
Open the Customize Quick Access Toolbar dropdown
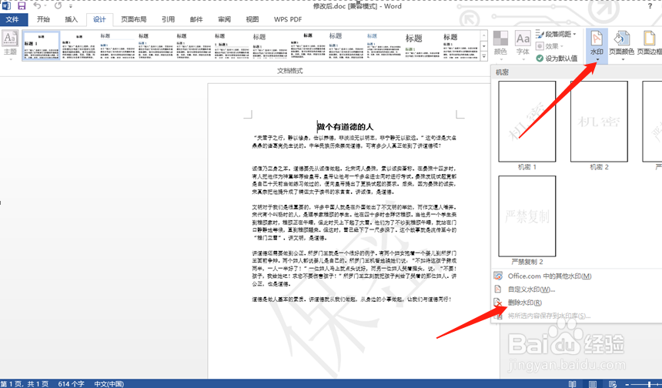click(x=71, y=6)
